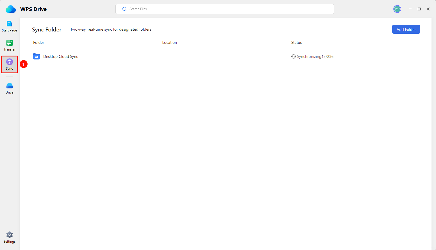This screenshot has height=250, width=436.
Task: Click the synchronizing status arrows icon
Action: point(294,56)
